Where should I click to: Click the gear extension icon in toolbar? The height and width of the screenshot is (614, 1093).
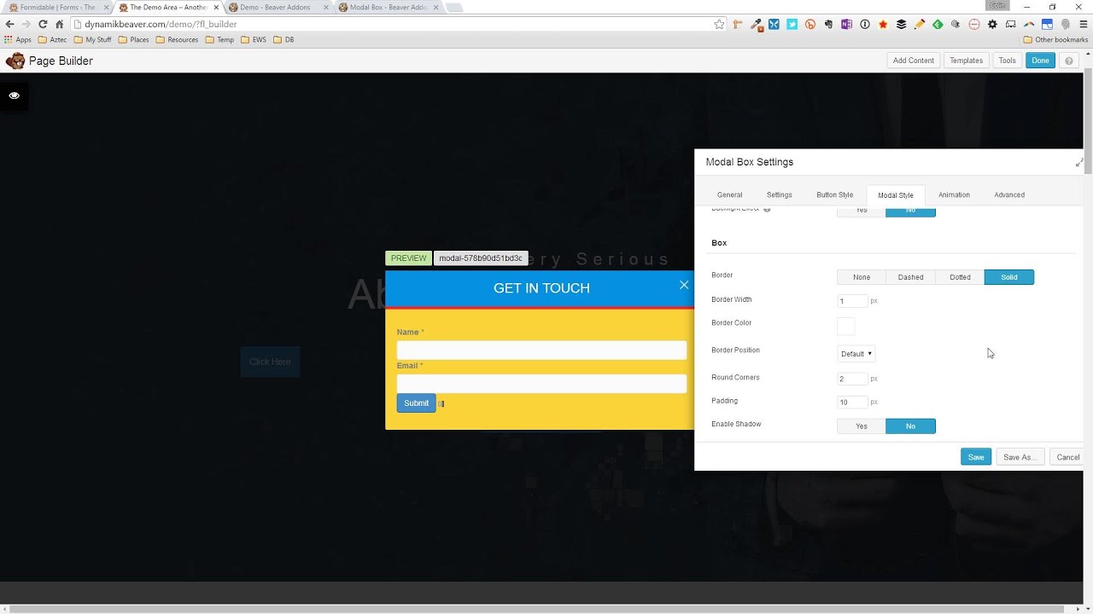click(x=992, y=25)
